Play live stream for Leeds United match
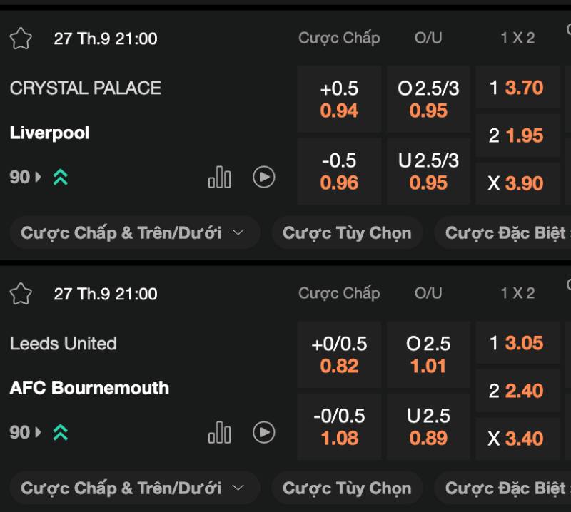 [x=264, y=432]
